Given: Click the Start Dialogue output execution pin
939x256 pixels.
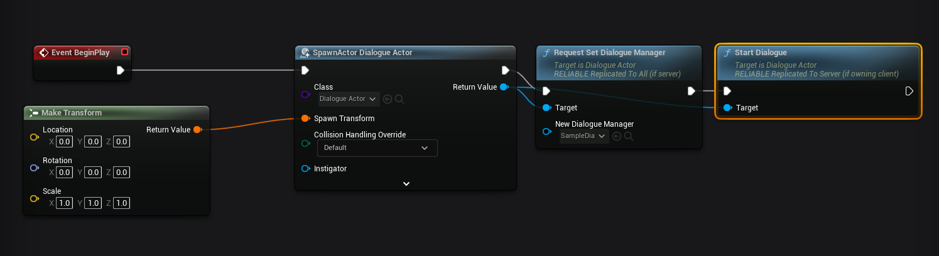Looking at the screenshot, I should (909, 91).
